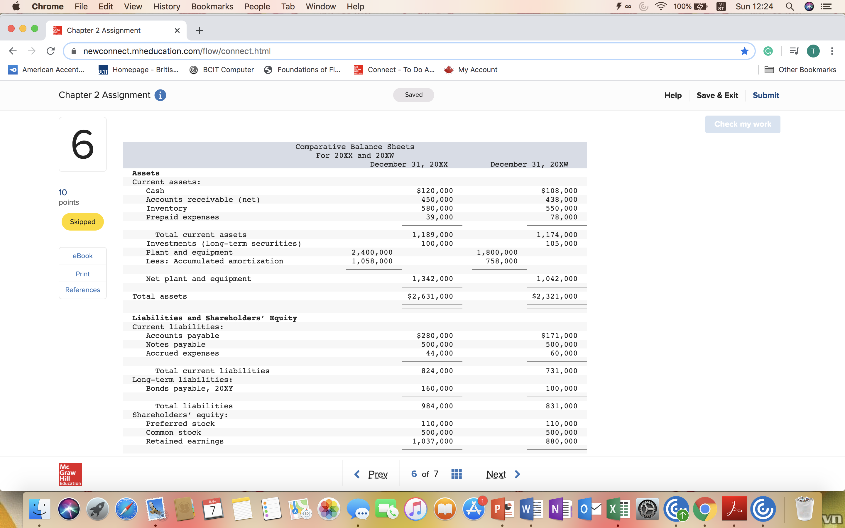845x528 pixels.
Task: Click the Print link
Action: (x=82, y=274)
